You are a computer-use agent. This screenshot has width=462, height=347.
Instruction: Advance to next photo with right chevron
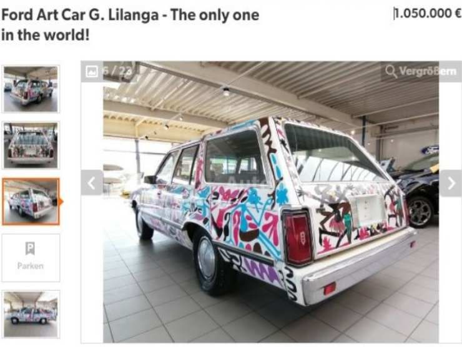tap(451, 183)
